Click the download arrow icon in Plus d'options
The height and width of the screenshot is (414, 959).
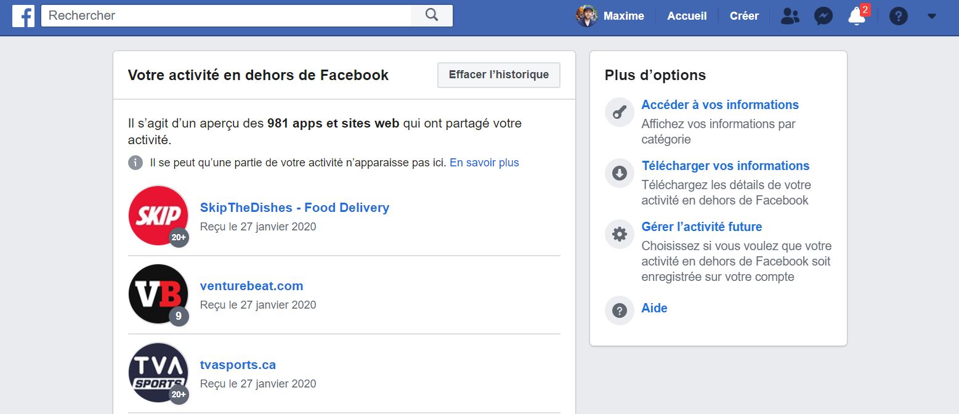(619, 174)
